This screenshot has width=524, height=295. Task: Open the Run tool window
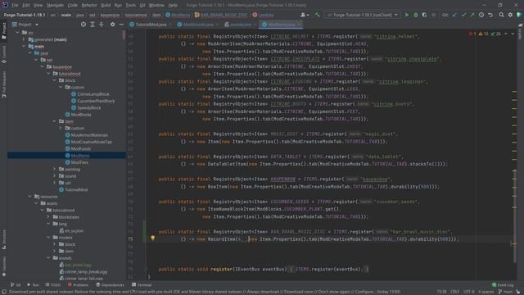coord(33,285)
